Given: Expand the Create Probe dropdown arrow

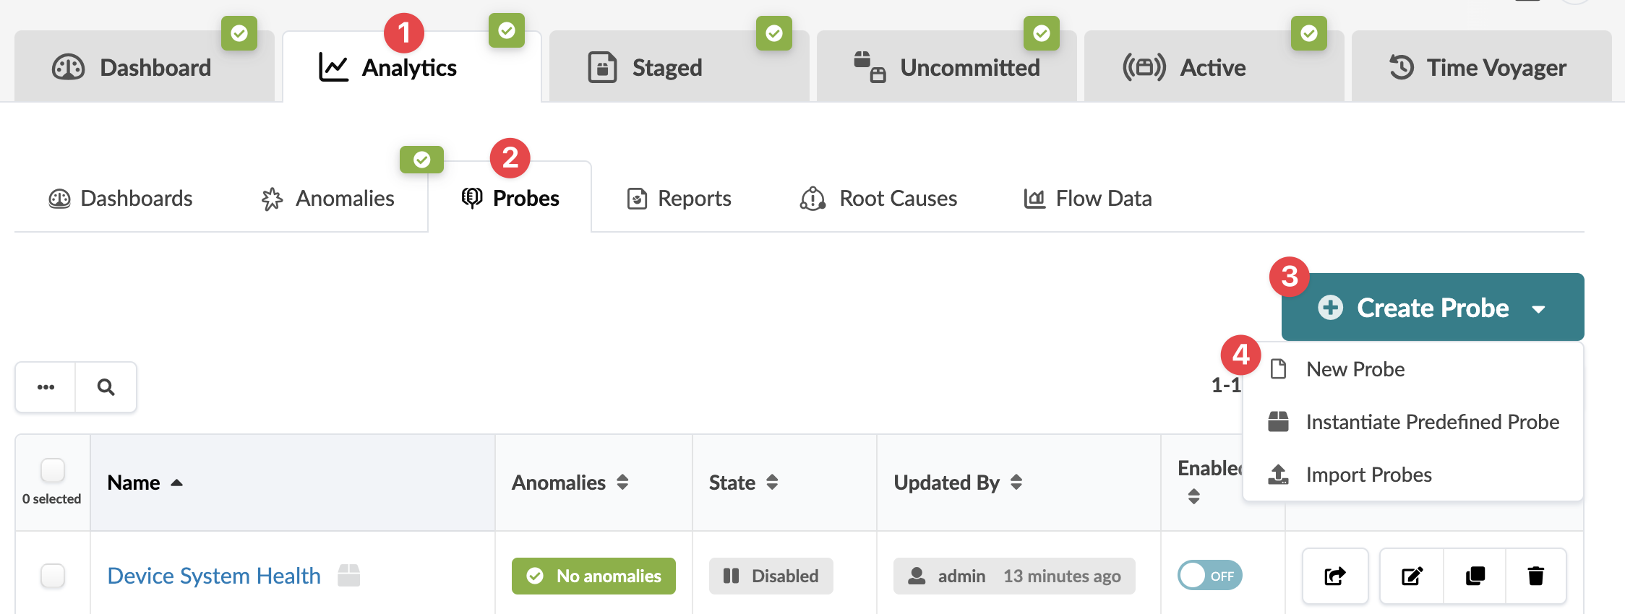Looking at the screenshot, I should coord(1538,308).
